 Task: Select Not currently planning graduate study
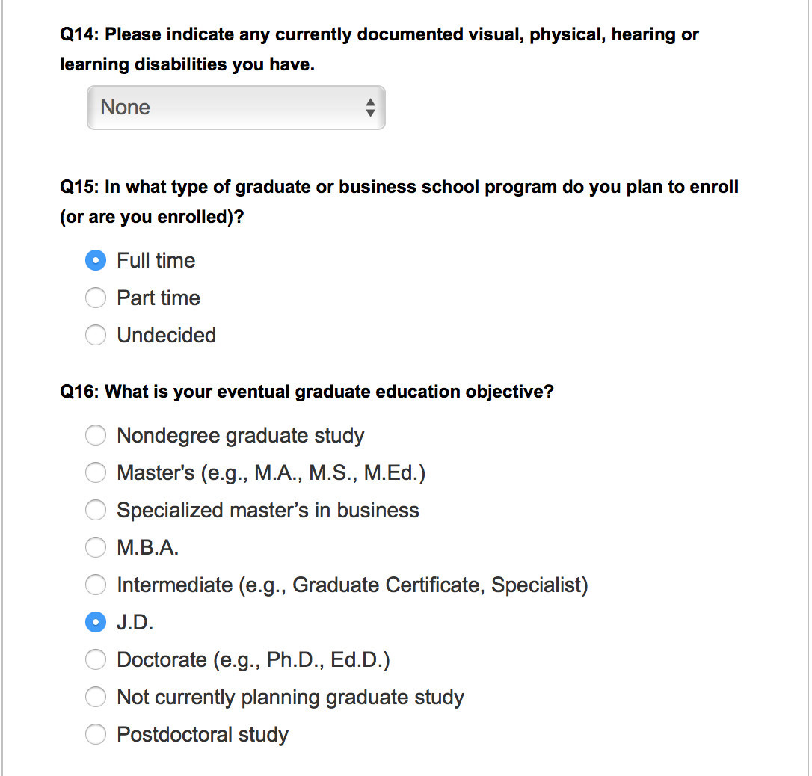(x=96, y=697)
